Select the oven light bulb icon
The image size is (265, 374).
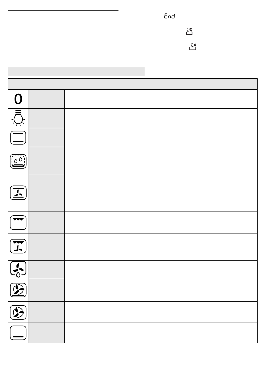[x=18, y=118]
